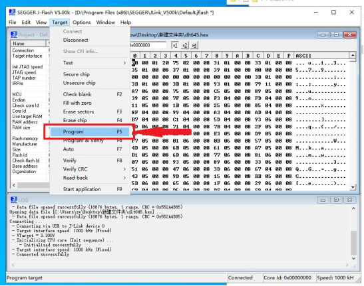This screenshot has height=286, width=364.
Task: Select the Target interface row
Action: point(29,56)
